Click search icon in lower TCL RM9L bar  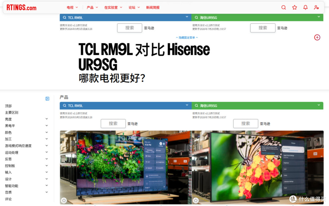(x=64, y=106)
